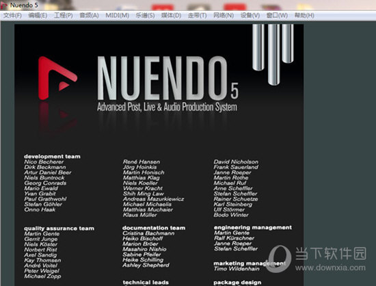The width and height of the screenshot is (376, 286).
Task: Click name 'Bodo Winter'
Action: 231,215
